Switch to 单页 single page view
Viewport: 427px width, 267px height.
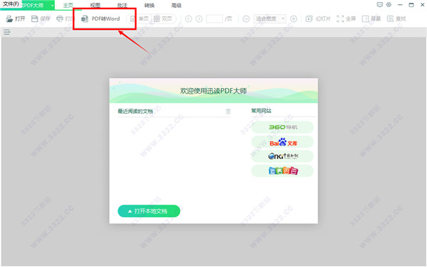(x=139, y=18)
